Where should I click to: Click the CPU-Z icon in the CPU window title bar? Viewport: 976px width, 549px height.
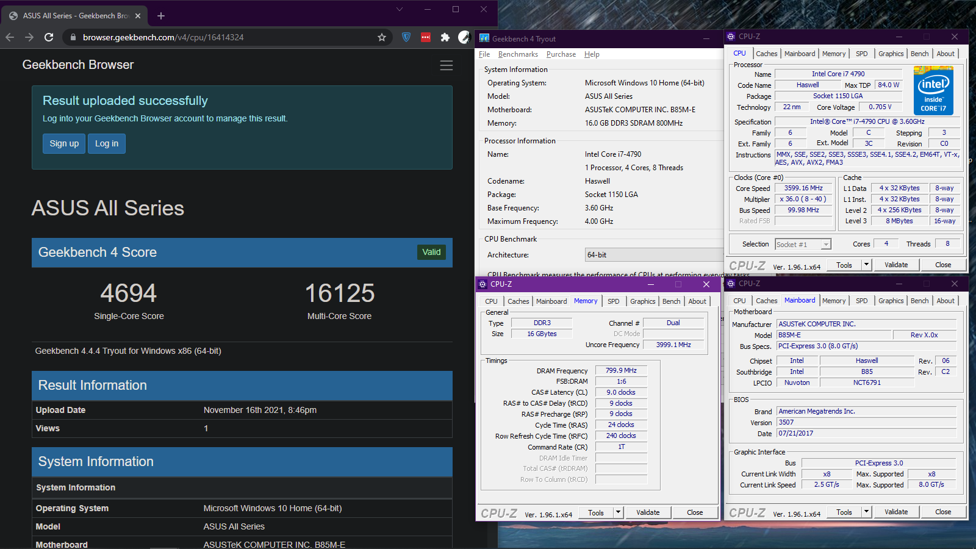pos(731,37)
